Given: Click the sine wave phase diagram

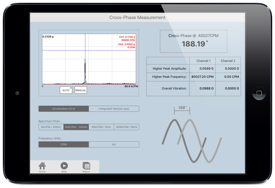Looking at the screenshot, I should click(192, 140).
